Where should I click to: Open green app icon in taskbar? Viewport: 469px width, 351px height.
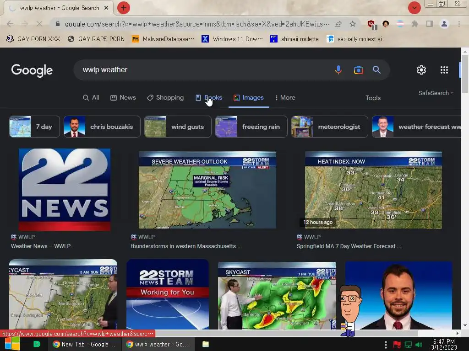click(37, 344)
